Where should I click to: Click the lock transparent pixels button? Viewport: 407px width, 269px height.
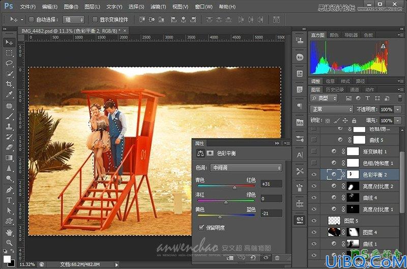(328, 121)
